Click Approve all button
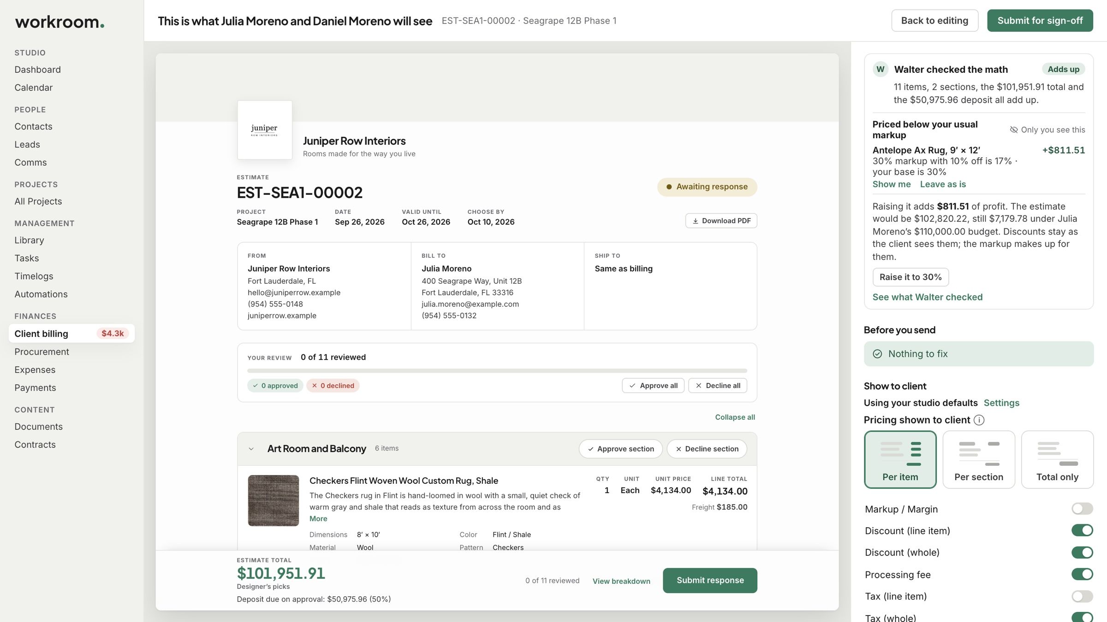This screenshot has width=1107, height=622. 653,385
